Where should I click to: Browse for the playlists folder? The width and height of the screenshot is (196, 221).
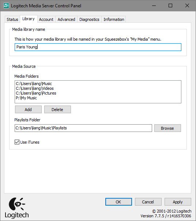pos(167,128)
